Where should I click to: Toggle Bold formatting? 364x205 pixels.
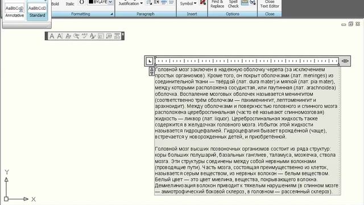coord(55,4)
